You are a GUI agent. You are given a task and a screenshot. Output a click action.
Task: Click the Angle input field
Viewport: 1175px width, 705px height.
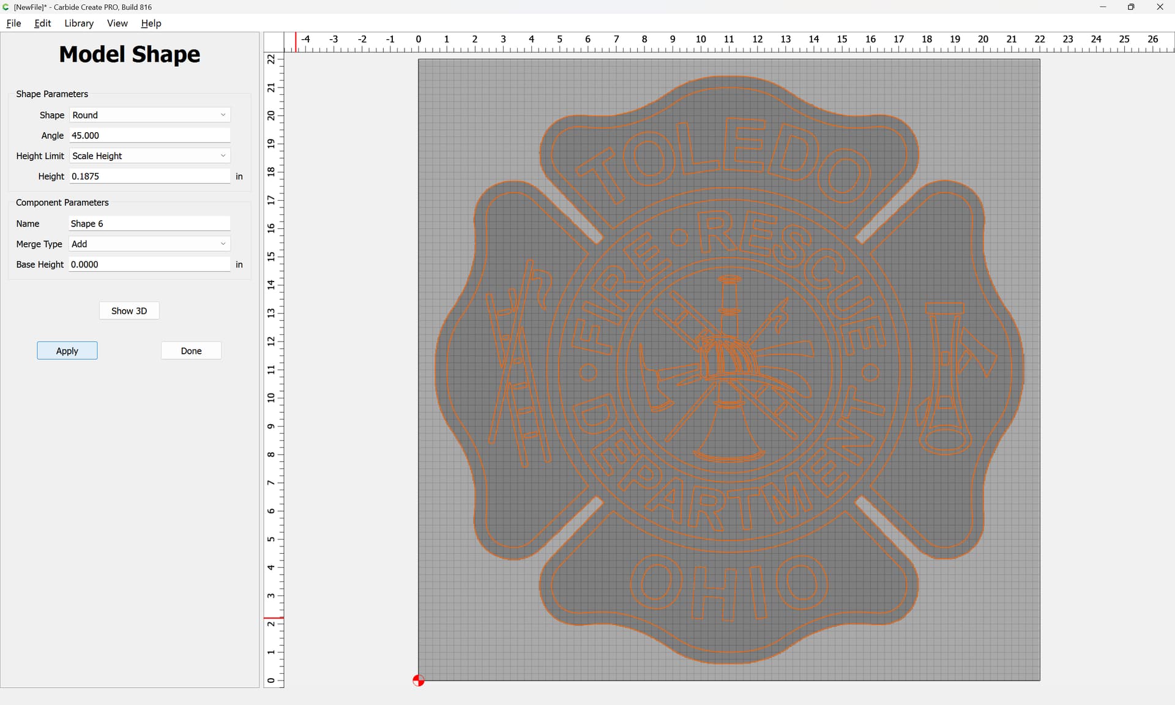click(x=149, y=136)
